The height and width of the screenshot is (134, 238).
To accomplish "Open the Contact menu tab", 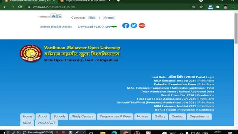I will 177,117.
